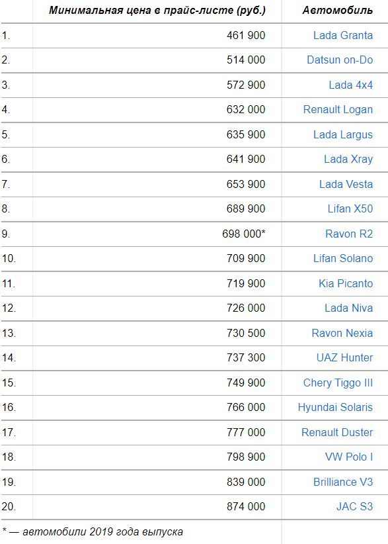
Task: Open the Lada Granta link
Action: pos(343,35)
